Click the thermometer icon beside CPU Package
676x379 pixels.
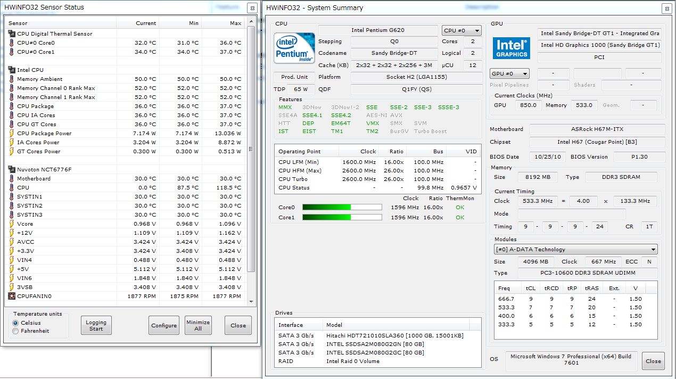tap(12, 106)
